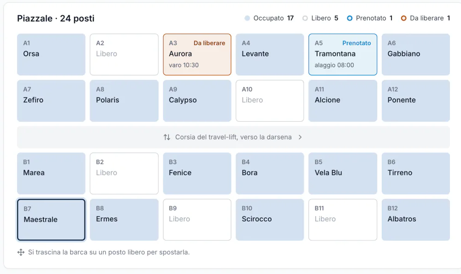Open berth A3 Aurora card
The height and width of the screenshot is (274, 461).
pyautogui.click(x=197, y=54)
